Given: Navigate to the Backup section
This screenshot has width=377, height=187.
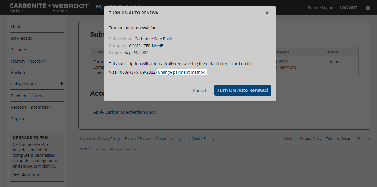Looking at the screenshot, I should pos(18,73).
